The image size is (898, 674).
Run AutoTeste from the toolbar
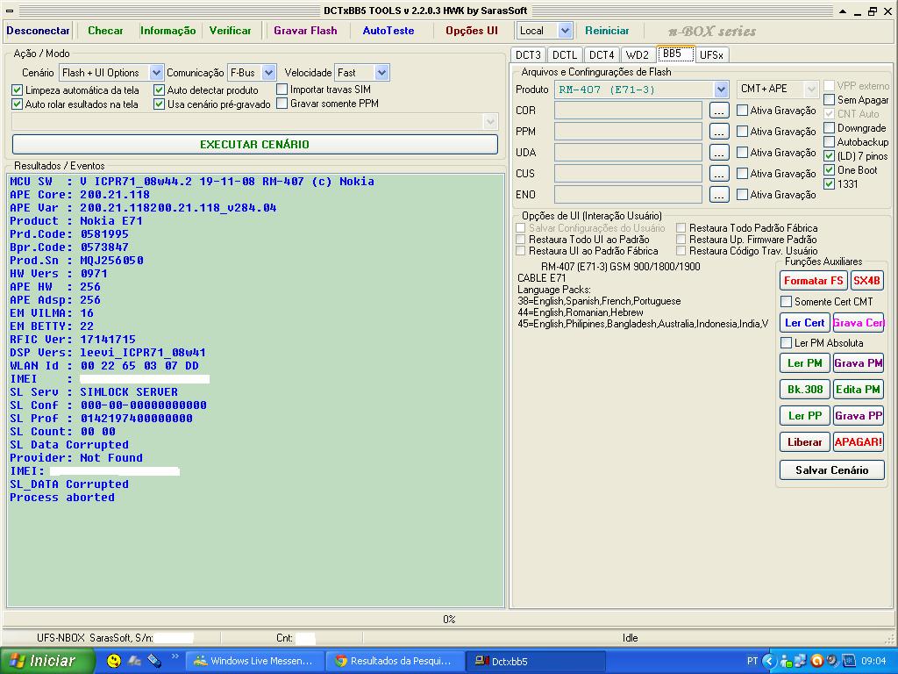pyautogui.click(x=388, y=31)
